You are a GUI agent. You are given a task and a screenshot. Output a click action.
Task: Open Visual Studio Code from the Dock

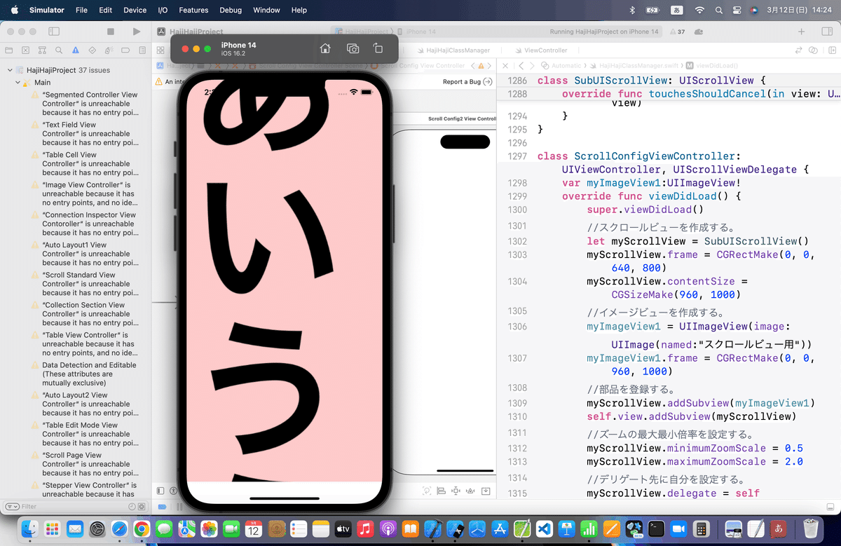click(545, 528)
